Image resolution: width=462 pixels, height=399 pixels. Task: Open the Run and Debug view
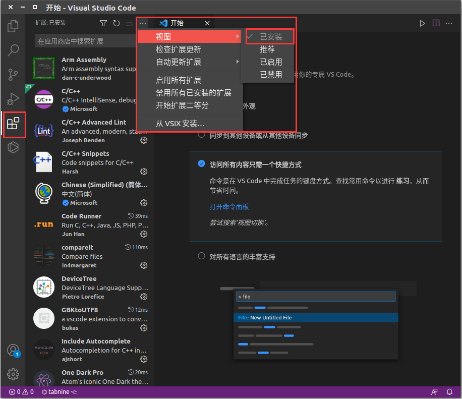[x=13, y=99]
